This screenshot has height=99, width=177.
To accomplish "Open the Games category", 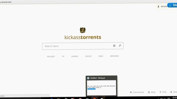I will [x=75, y=56].
